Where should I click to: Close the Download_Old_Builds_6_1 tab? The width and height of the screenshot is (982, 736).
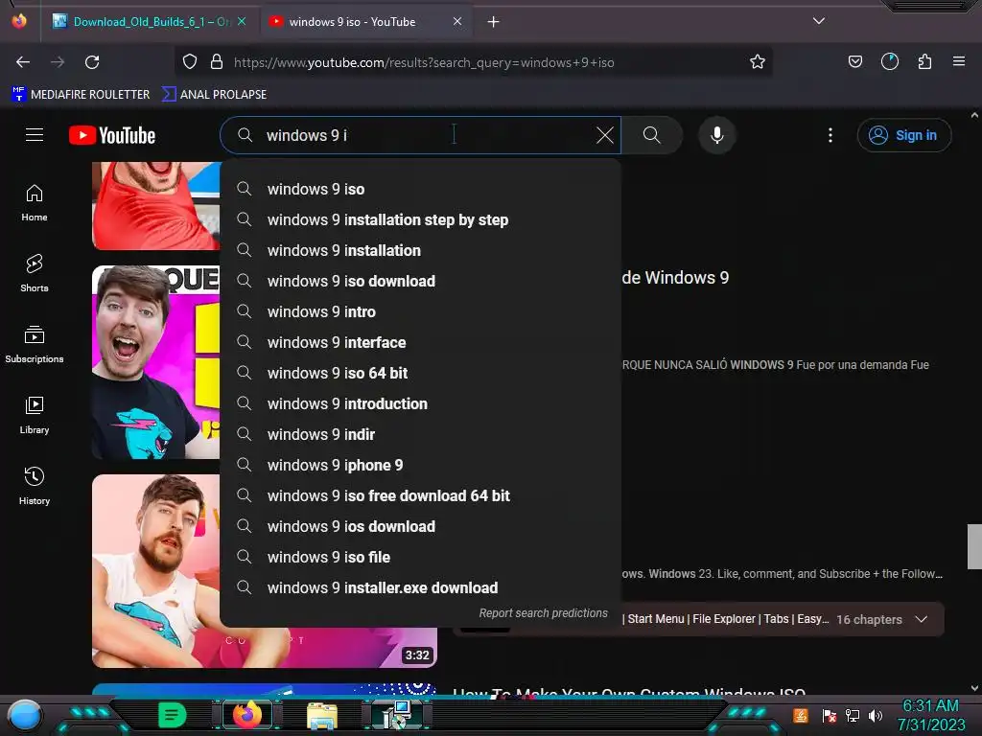[242, 22]
